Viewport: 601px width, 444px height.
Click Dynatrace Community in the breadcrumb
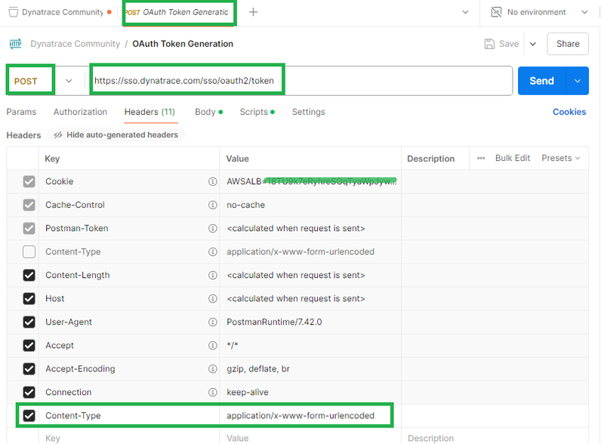76,44
